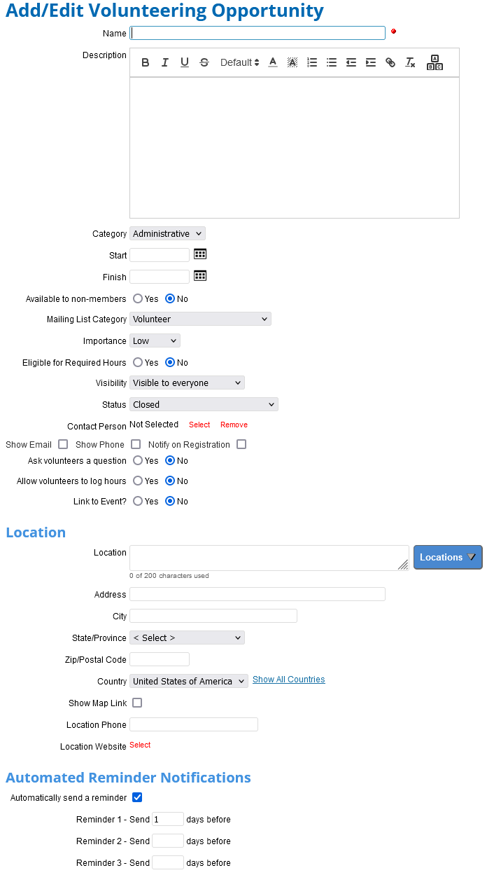The image size is (487, 875).
Task: Click the Zip/Postal Code field
Action: (160, 659)
